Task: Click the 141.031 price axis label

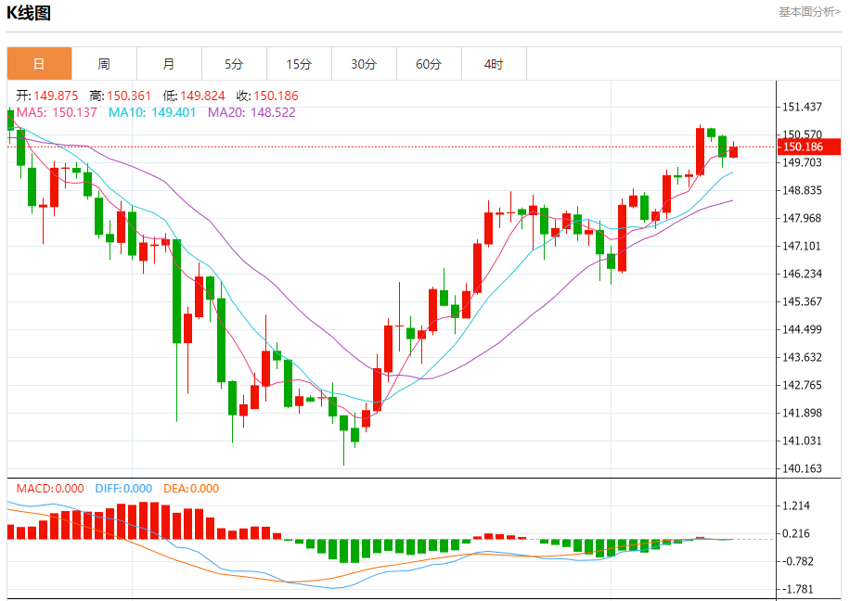Action: [x=802, y=441]
